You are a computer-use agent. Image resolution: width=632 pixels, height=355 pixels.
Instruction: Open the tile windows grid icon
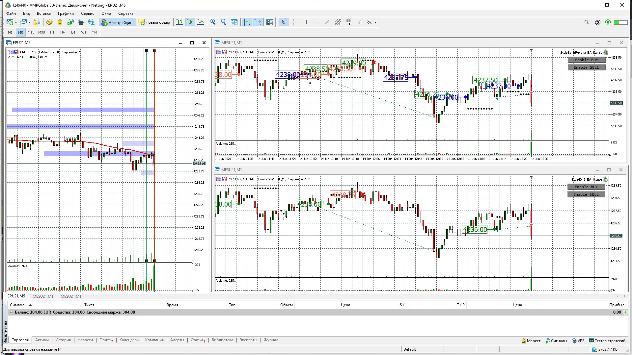[x=234, y=22]
